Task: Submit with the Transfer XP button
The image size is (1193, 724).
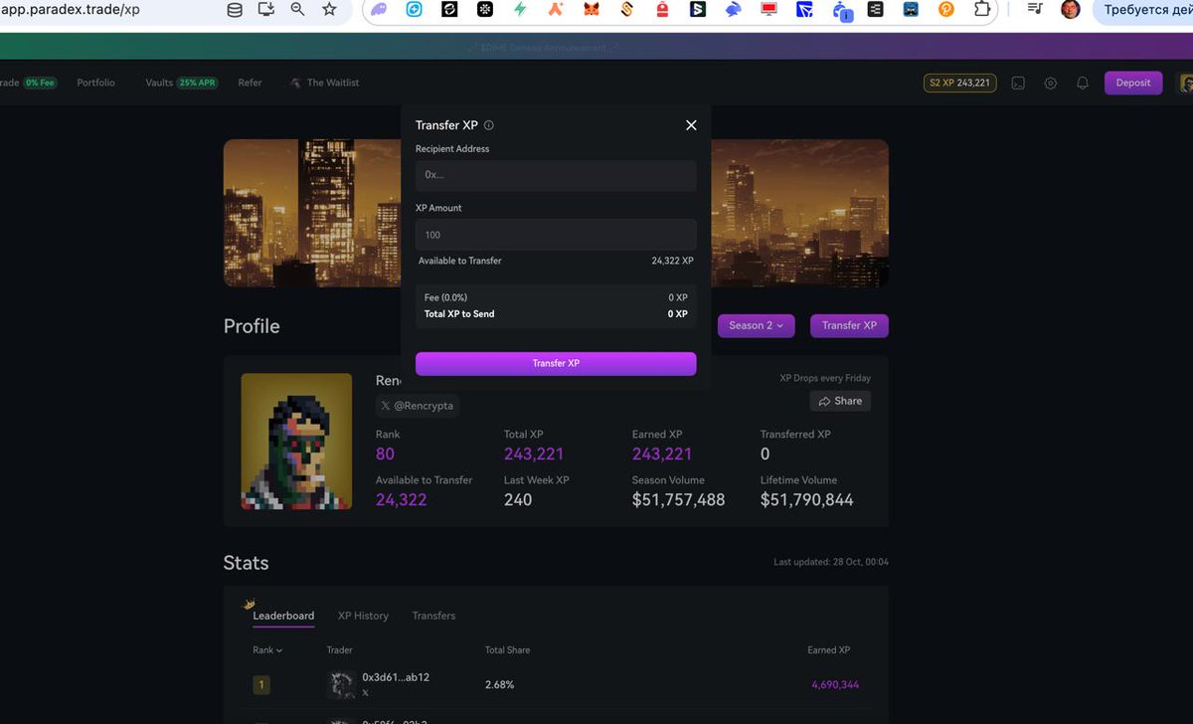Action: point(555,363)
